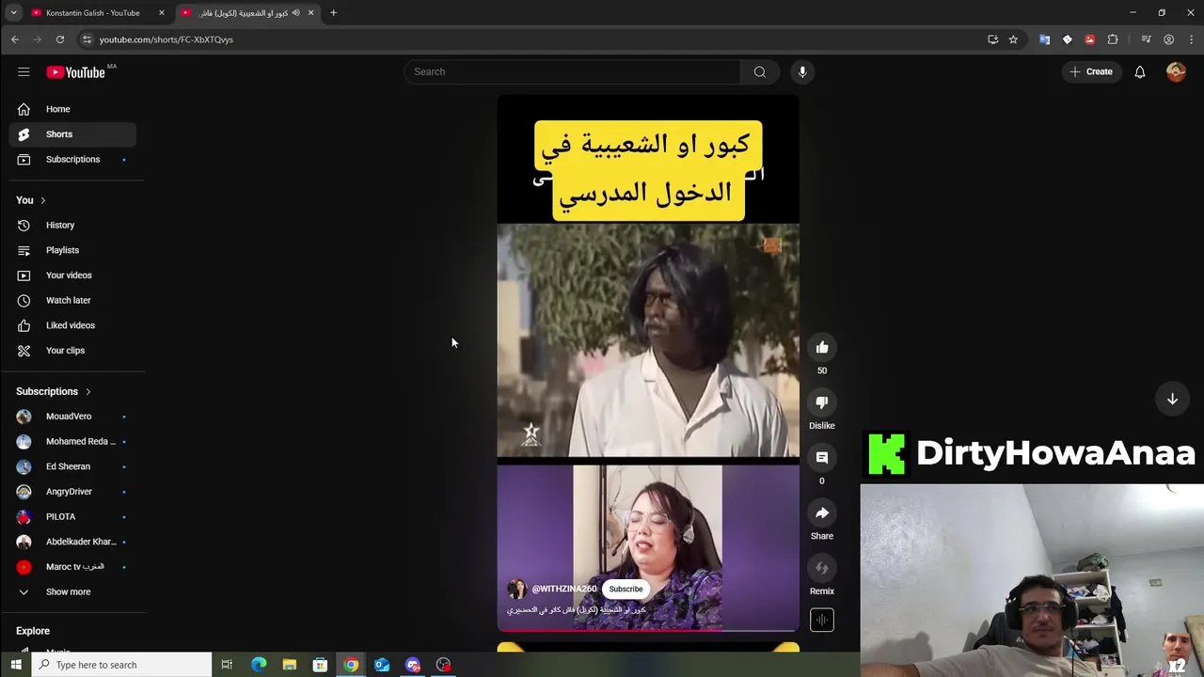
Task: Click the YouTube search field
Action: [572, 71]
